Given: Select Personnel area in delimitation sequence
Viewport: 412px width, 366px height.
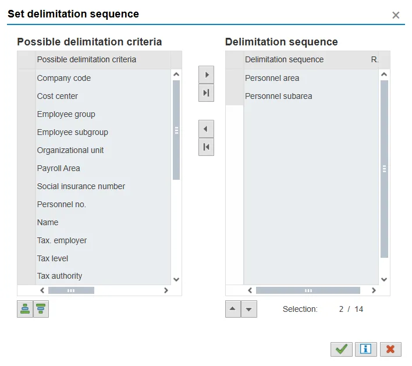Looking at the screenshot, I should pyautogui.click(x=272, y=78).
